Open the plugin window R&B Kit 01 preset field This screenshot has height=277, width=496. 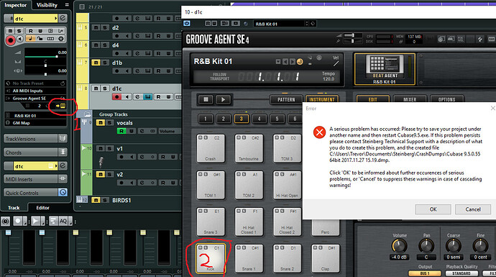(x=280, y=24)
